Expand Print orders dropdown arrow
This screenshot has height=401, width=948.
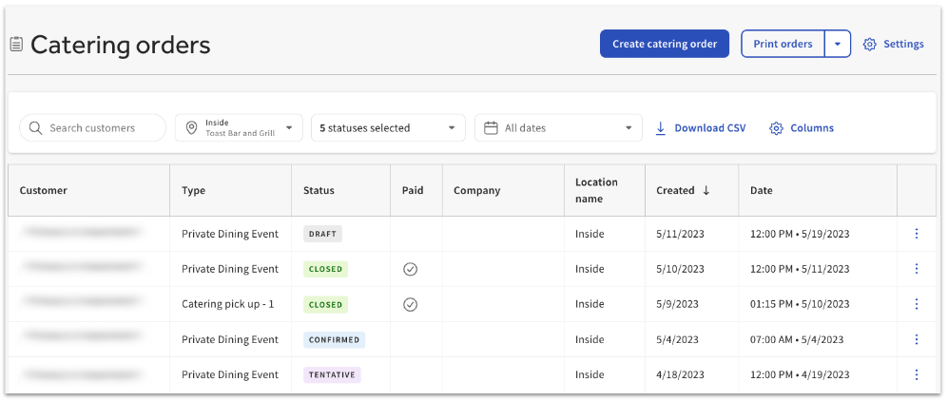click(837, 44)
